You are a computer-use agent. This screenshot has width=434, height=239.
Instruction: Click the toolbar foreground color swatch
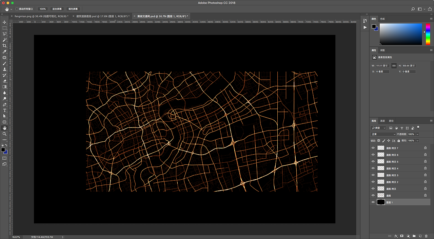tap(3, 150)
